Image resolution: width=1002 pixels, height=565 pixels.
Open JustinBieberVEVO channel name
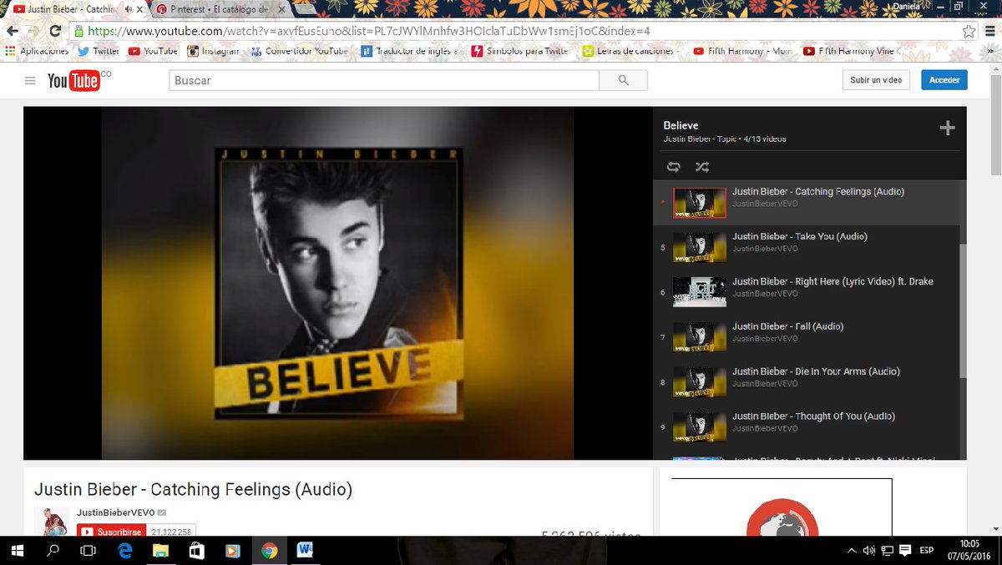(x=115, y=512)
